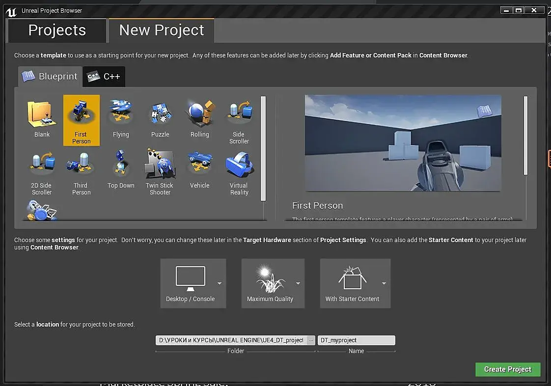Expand the With Starter Content dropdown arrow
Screen dimensions: 551x386
pyautogui.click(x=384, y=283)
